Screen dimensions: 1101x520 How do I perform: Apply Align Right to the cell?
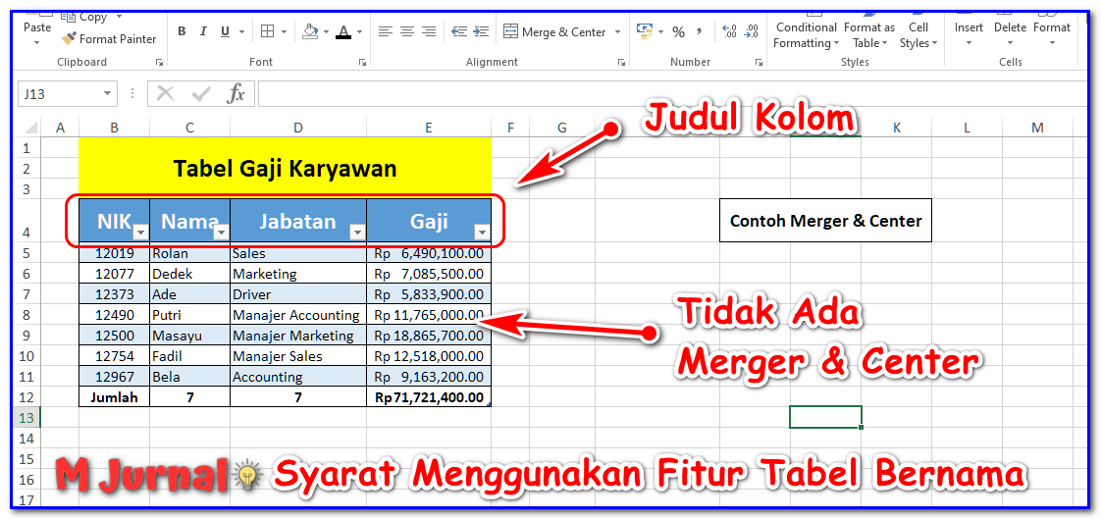(429, 31)
